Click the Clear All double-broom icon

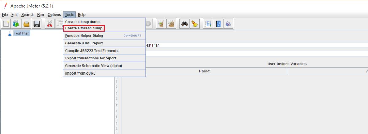[171, 24]
